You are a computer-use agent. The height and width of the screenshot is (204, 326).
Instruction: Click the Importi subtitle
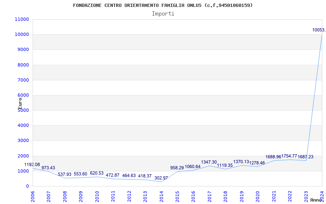click(x=163, y=14)
